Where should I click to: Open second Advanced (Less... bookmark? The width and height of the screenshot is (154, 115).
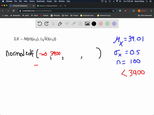(104, 15)
